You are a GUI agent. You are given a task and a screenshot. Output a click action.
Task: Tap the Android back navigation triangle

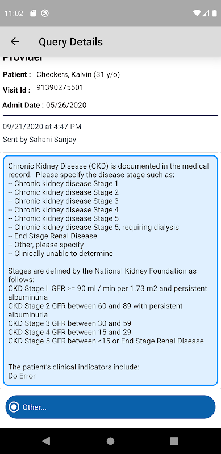click(46, 441)
